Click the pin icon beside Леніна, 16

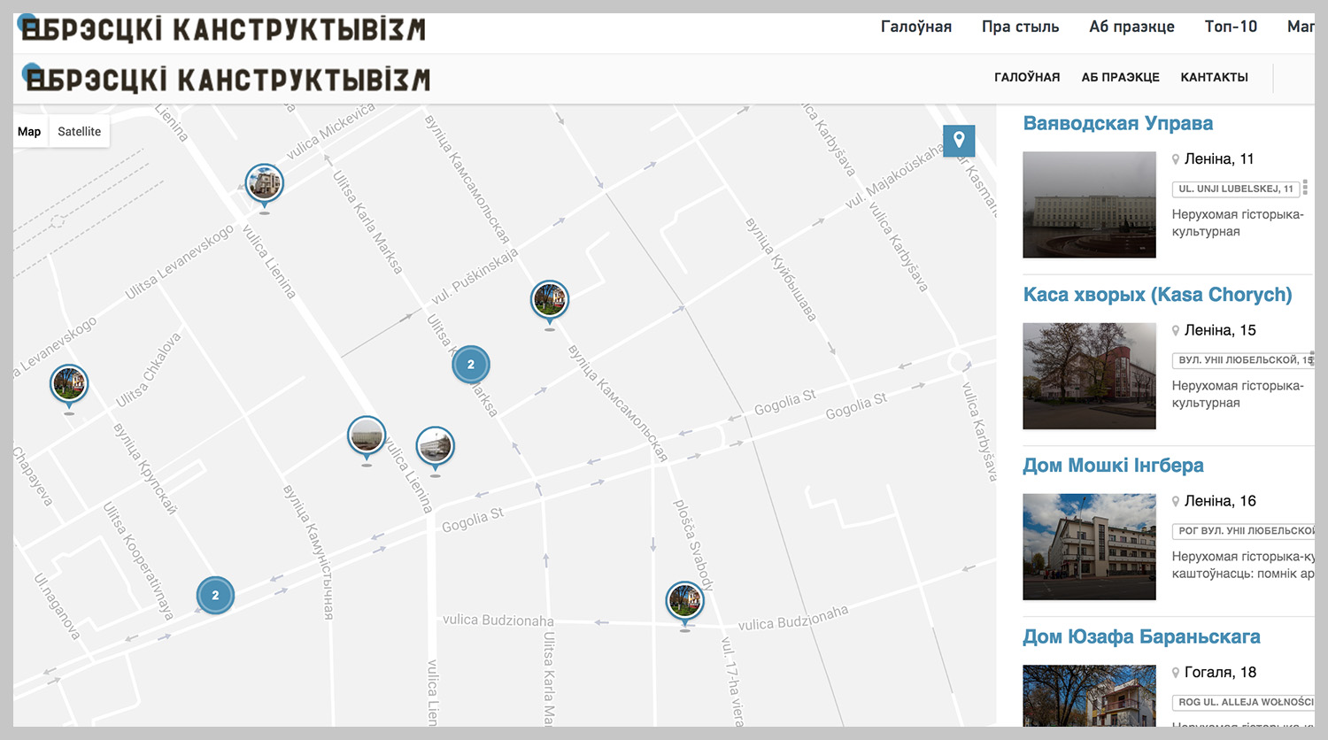pyautogui.click(x=1176, y=501)
